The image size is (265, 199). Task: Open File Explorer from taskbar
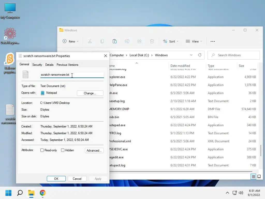point(31,193)
